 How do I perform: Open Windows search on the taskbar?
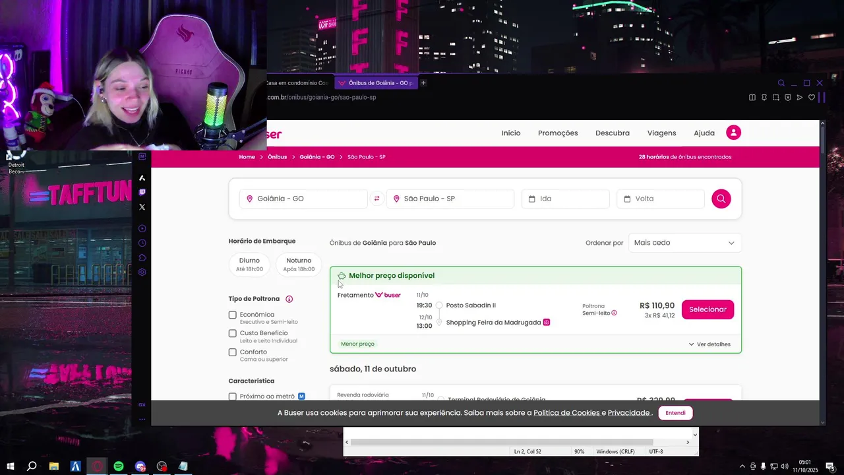pyautogui.click(x=32, y=466)
